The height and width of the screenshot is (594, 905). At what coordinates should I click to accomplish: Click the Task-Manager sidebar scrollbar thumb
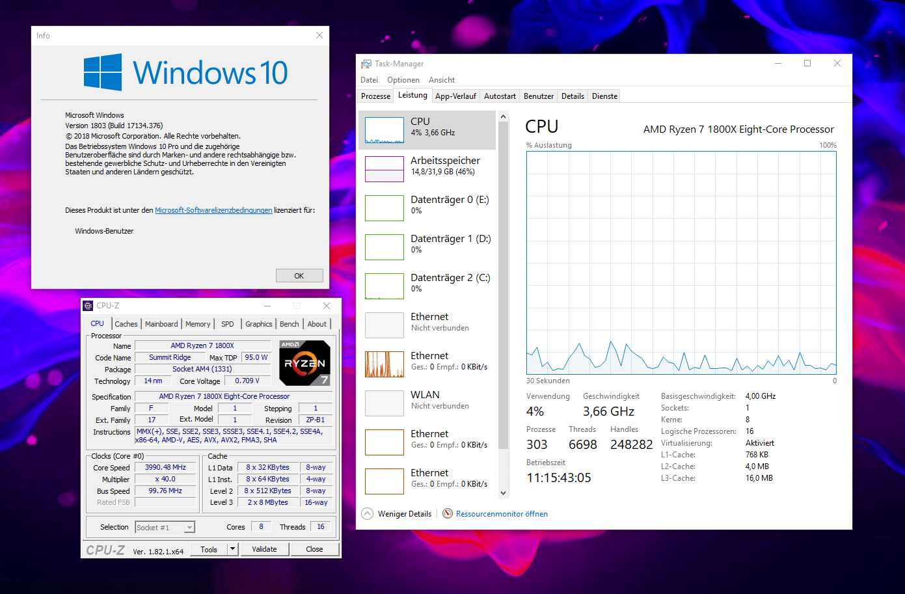(502, 285)
